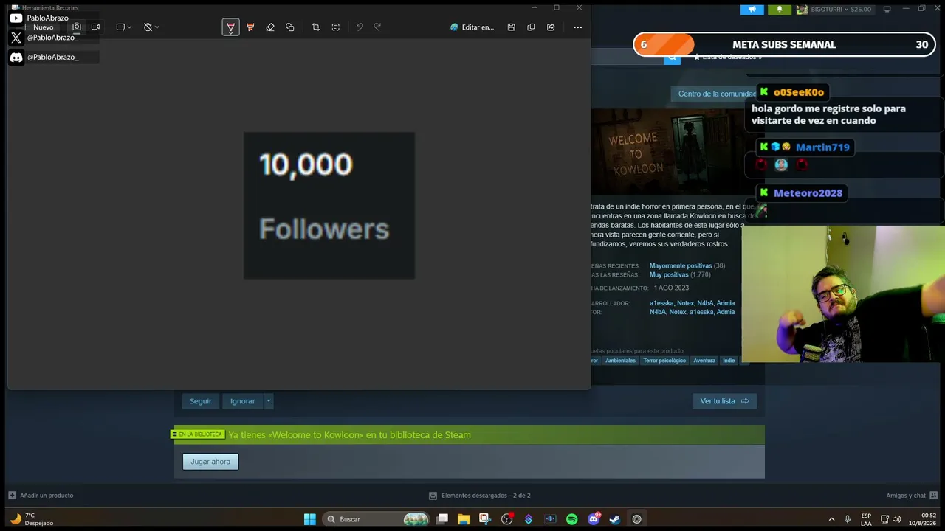Click the Welcome to Kowloon game header image

tap(667, 152)
